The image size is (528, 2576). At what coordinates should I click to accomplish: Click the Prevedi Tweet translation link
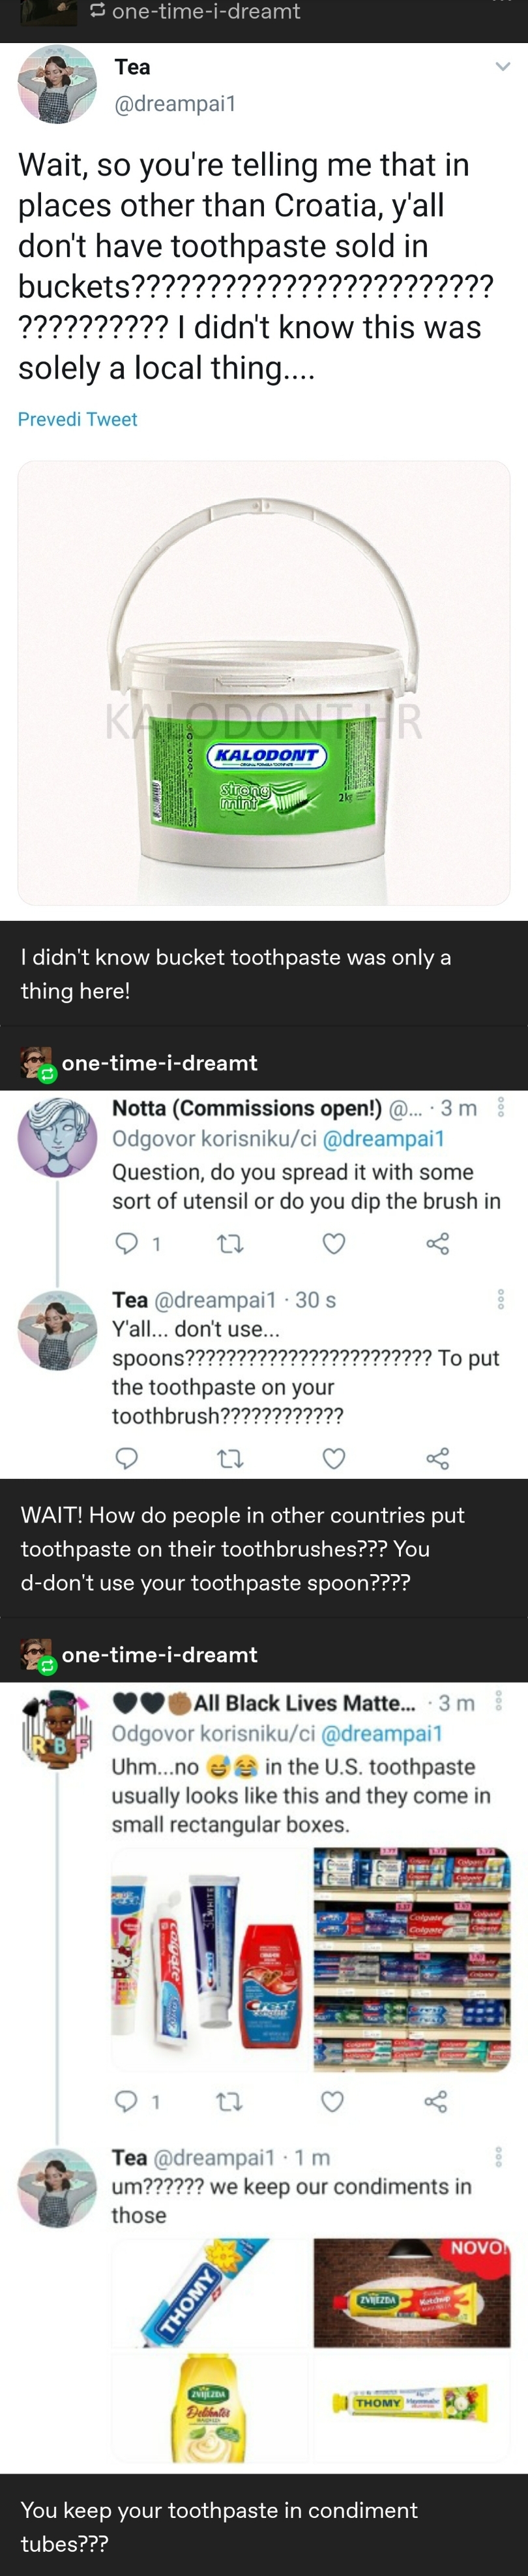point(78,419)
